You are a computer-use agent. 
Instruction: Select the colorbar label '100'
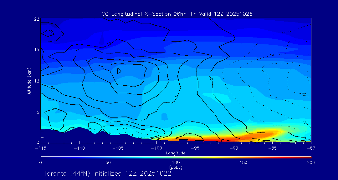[176, 162]
